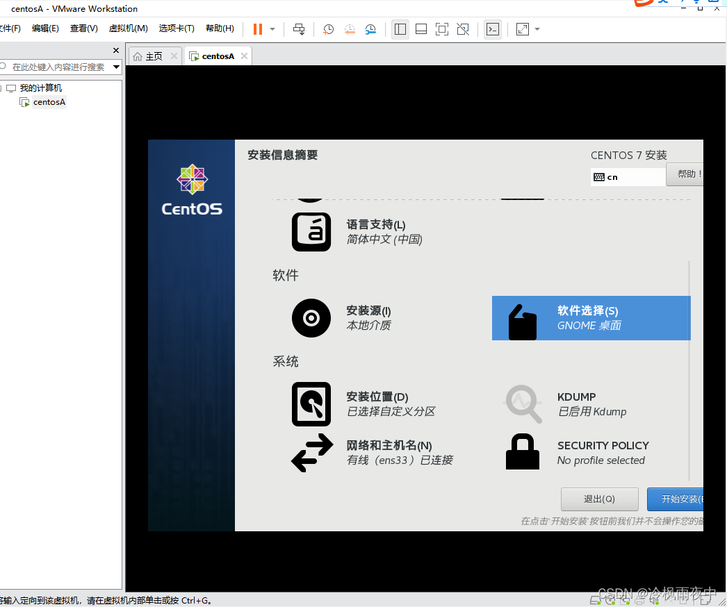The width and height of the screenshot is (727, 607).
Task: Open Installation Destination (安装位置) settings
Action: pos(364,404)
